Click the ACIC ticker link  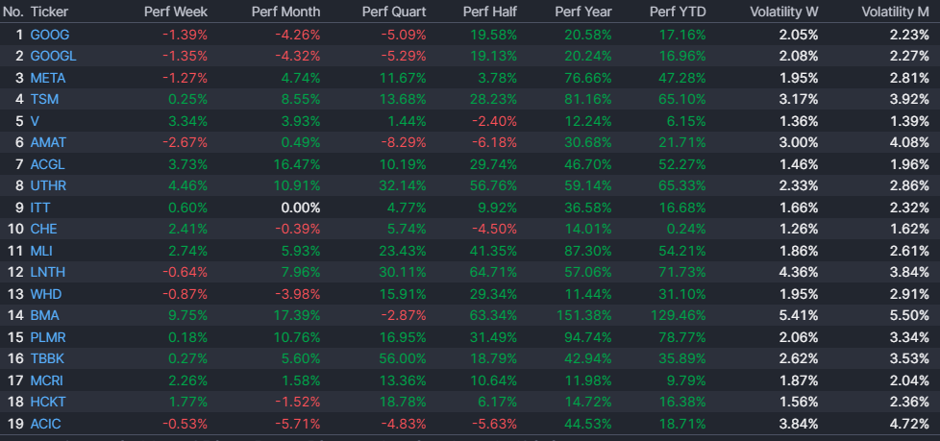tap(46, 423)
